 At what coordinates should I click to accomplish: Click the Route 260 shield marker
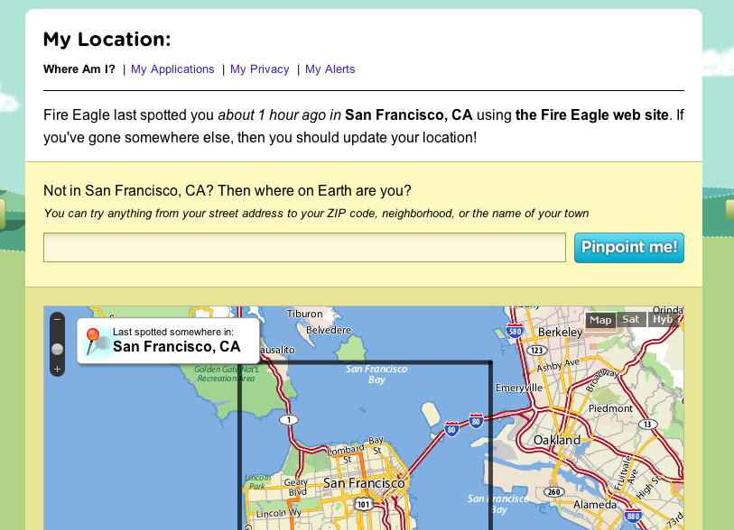[554, 491]
